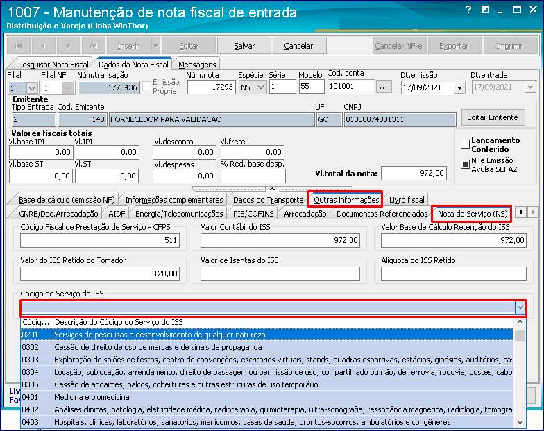
Task: Click the Núm.nota input field
Action: [x=211, y=87]
